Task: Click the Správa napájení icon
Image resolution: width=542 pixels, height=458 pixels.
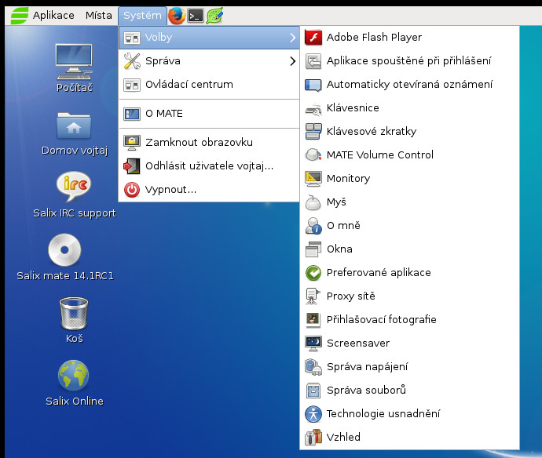Action: 313,367
